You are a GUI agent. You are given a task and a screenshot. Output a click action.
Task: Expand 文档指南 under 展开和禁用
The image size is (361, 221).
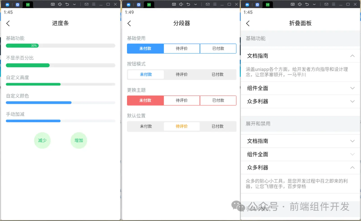point(300,141)
